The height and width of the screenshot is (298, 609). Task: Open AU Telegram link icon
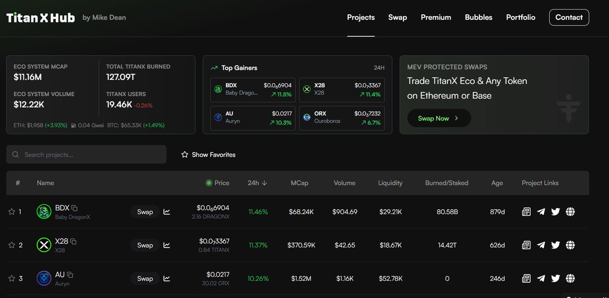coord(541,278)
